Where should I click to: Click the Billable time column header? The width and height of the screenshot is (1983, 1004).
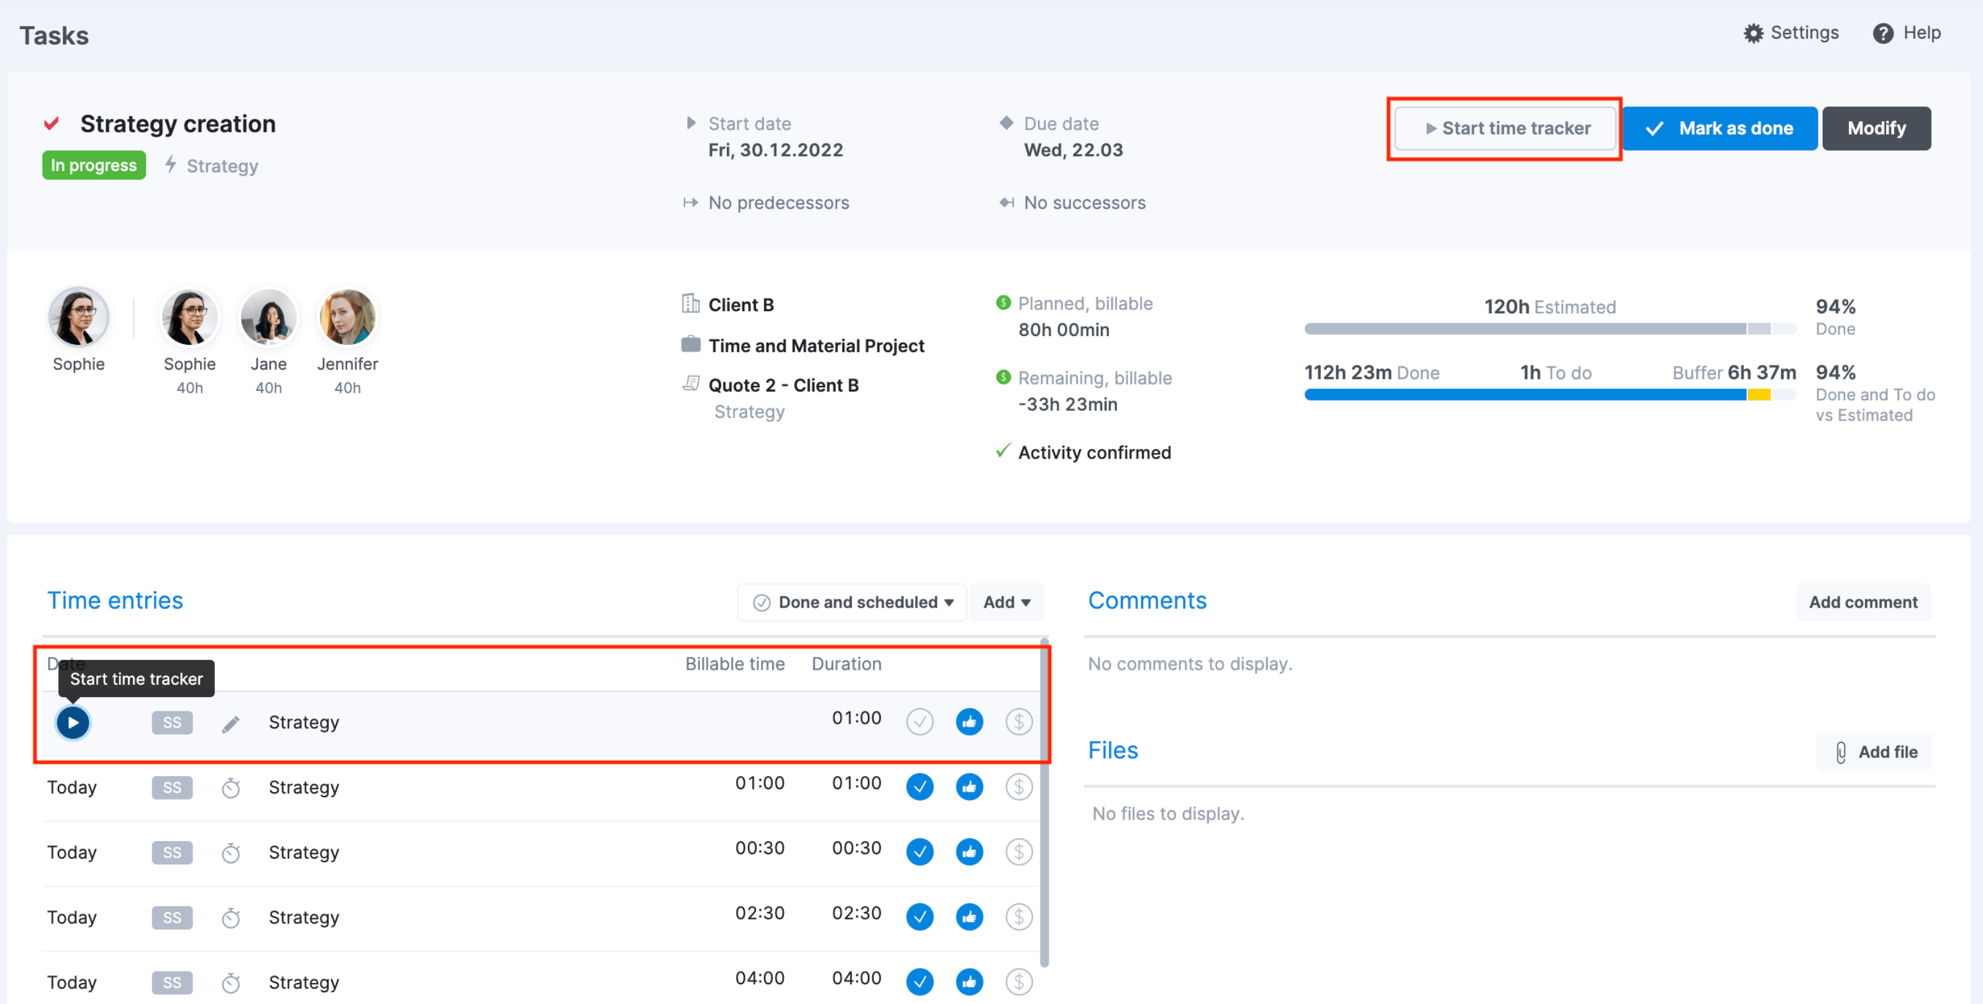[x=734, y=664]
